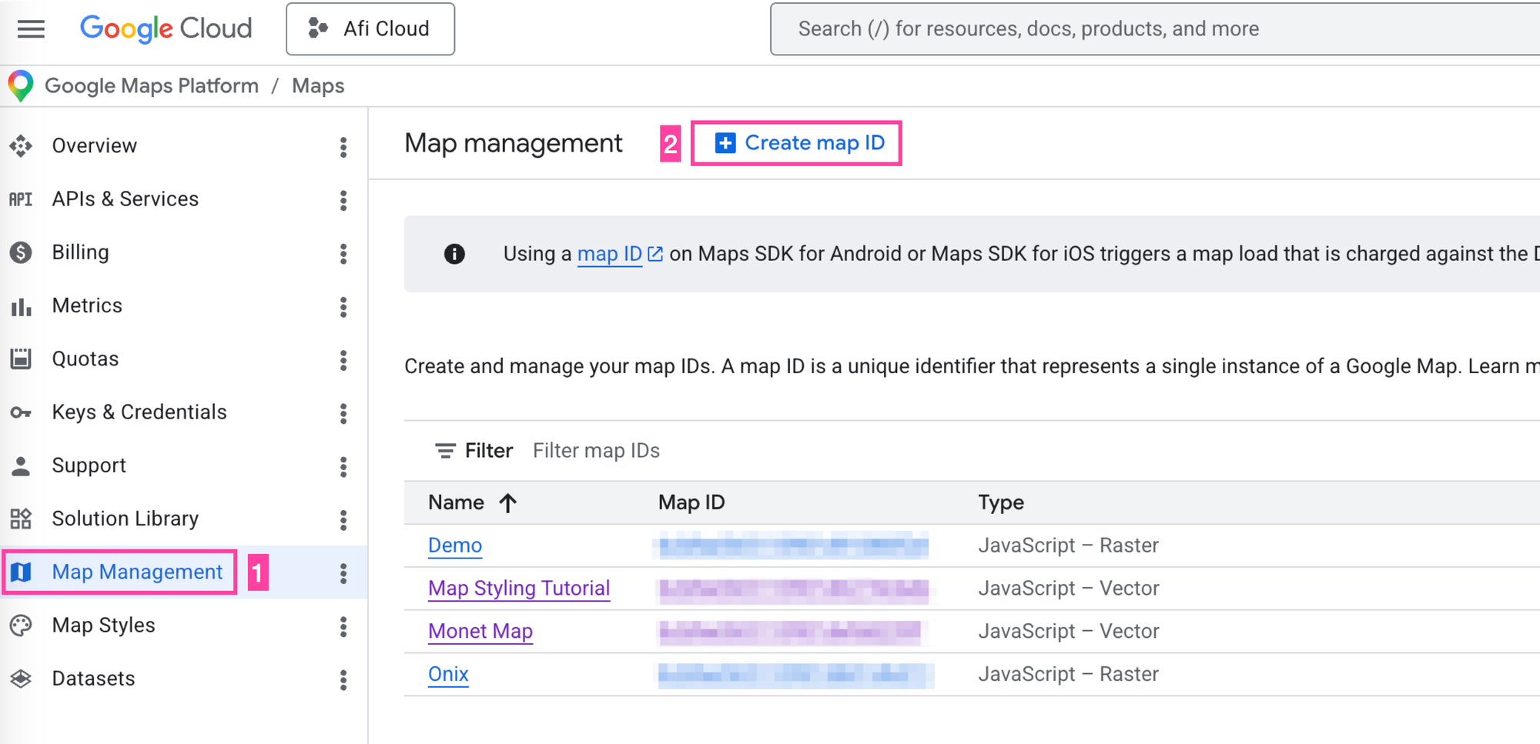Viewport: 1540px width, 744px height.
Task: Open Map Styles
Action: (104, 625)
